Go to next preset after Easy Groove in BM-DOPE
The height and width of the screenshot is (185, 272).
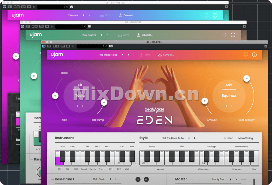(x=107, y=35)
